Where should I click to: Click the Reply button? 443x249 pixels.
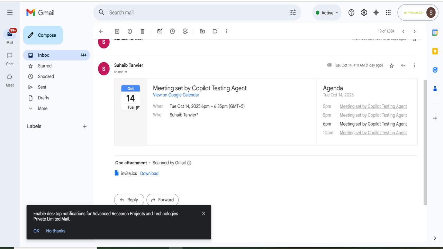pos(129,200)
